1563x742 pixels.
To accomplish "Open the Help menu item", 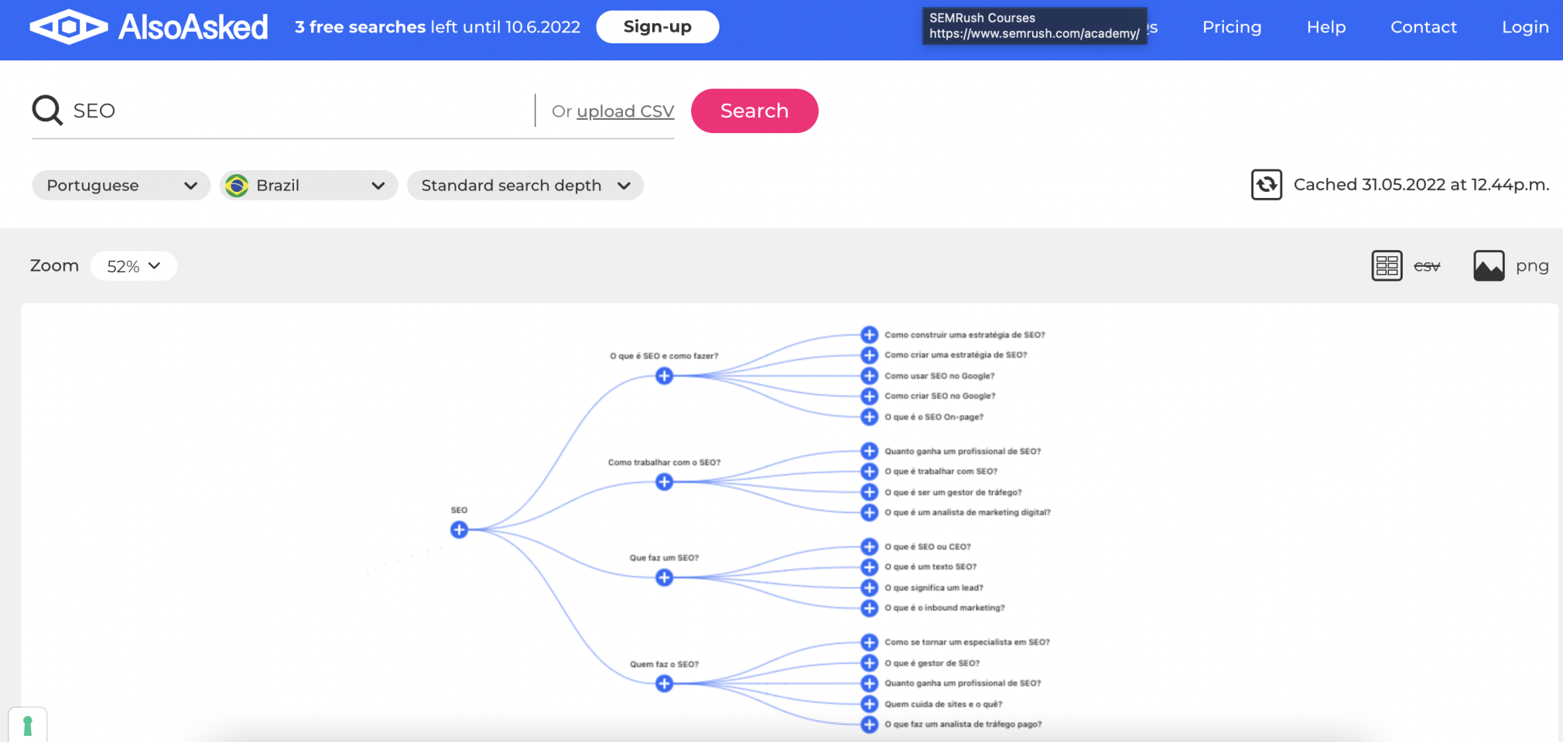I will tap(1325, 27).
